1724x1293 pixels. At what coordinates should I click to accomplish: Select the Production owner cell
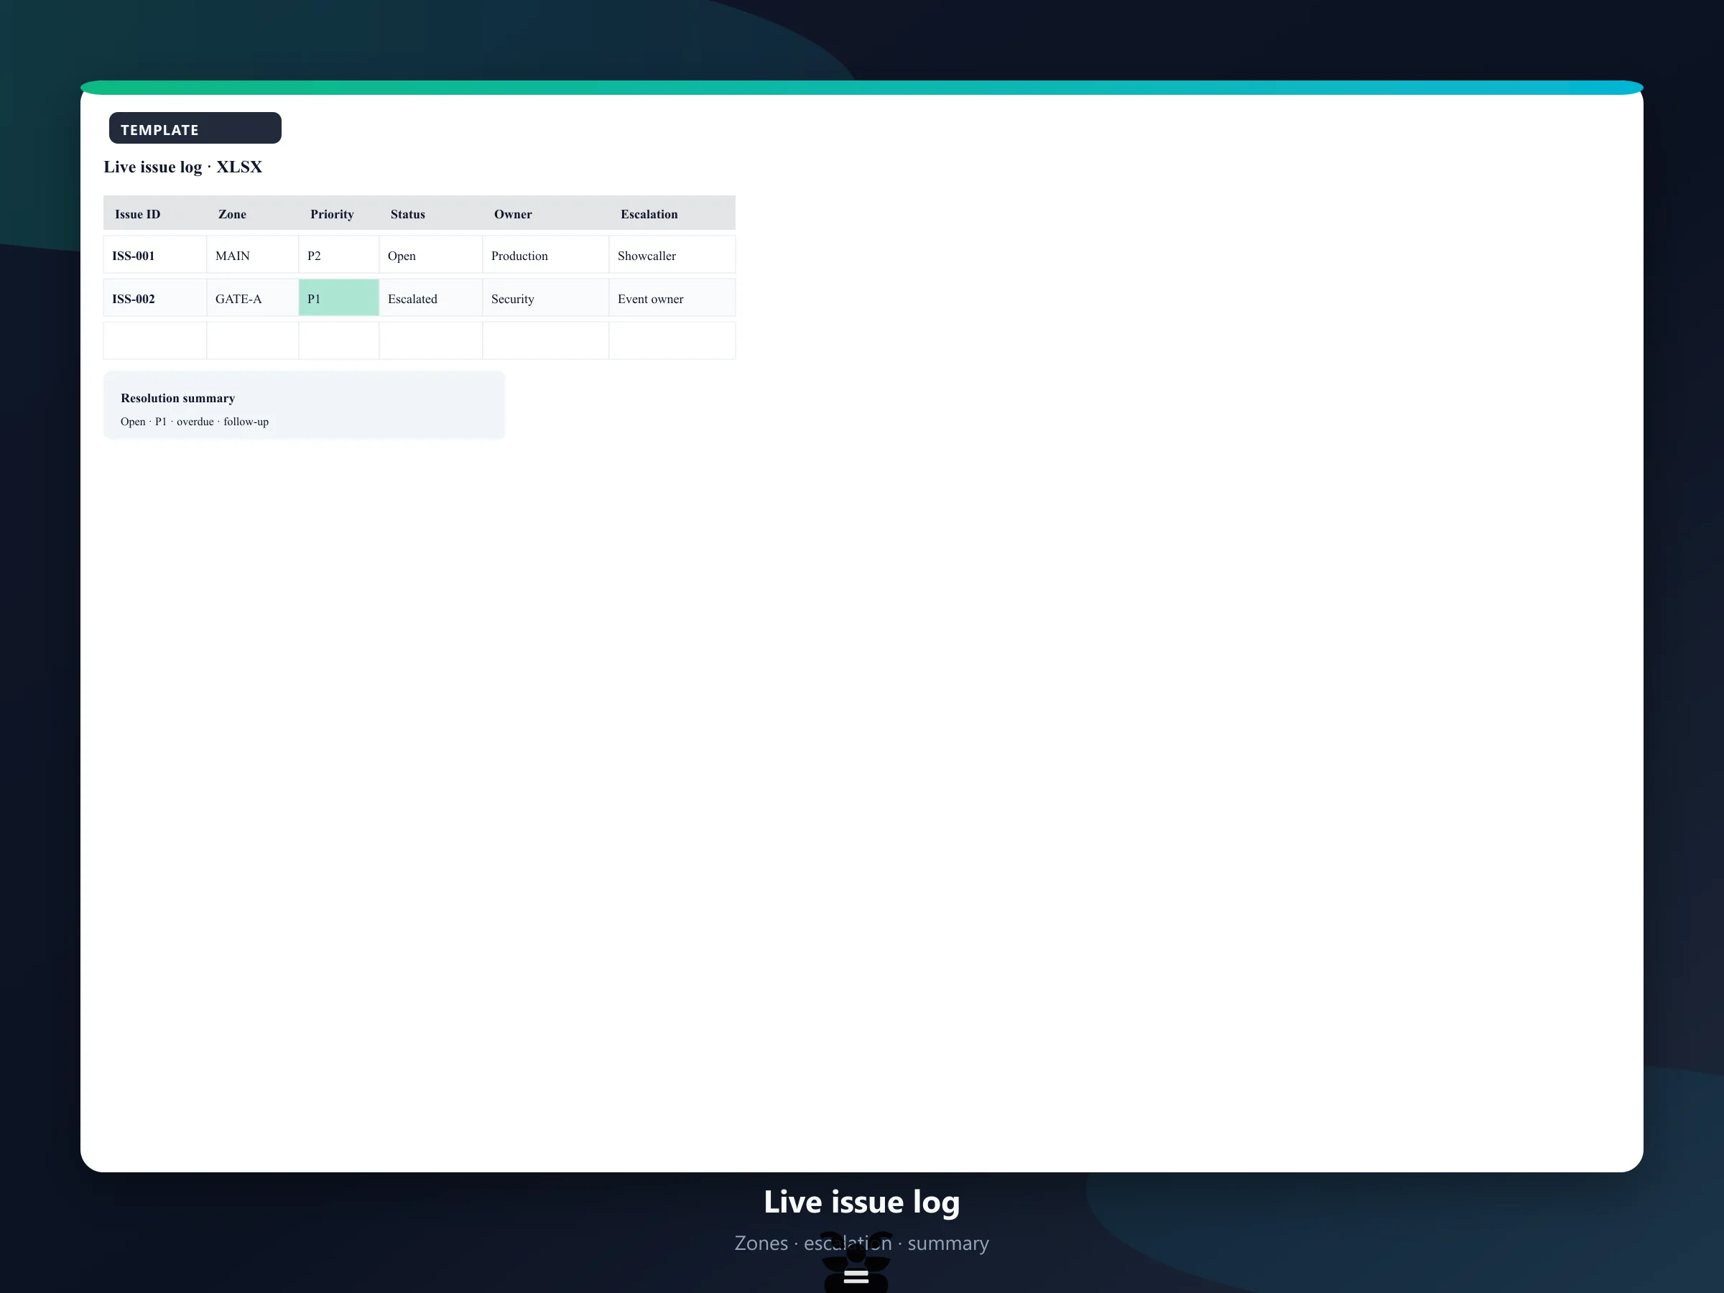click(545, 255)
